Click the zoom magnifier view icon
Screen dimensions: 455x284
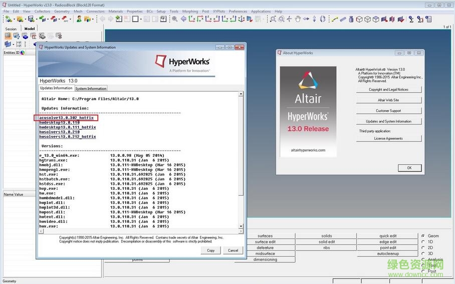pyautogui.click(x=175, y=19)
